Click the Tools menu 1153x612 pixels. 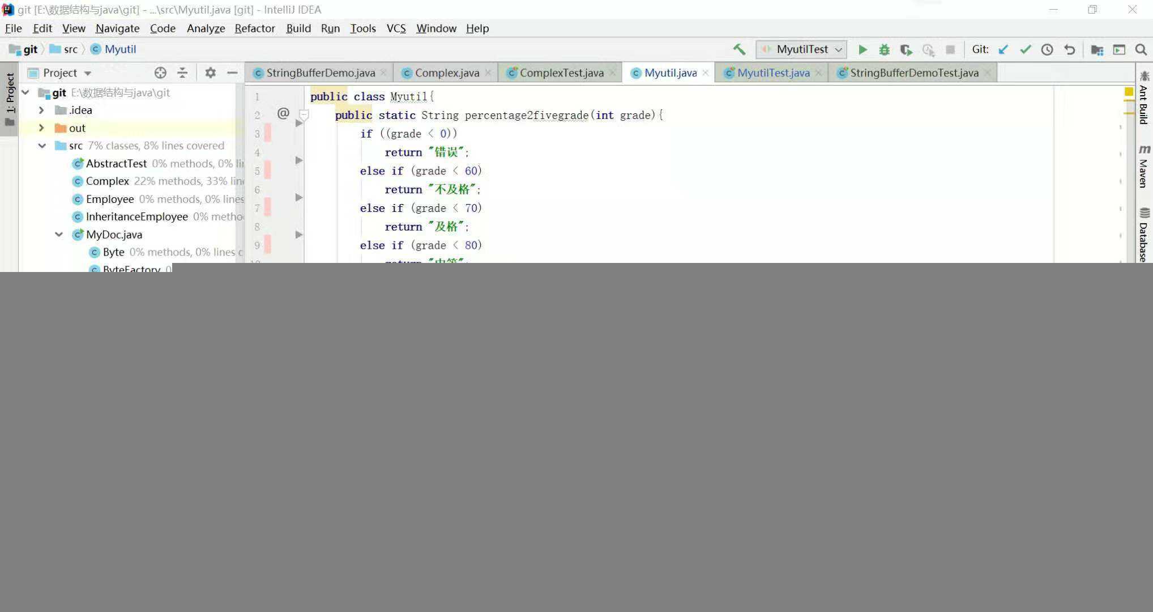pos(362,28)
